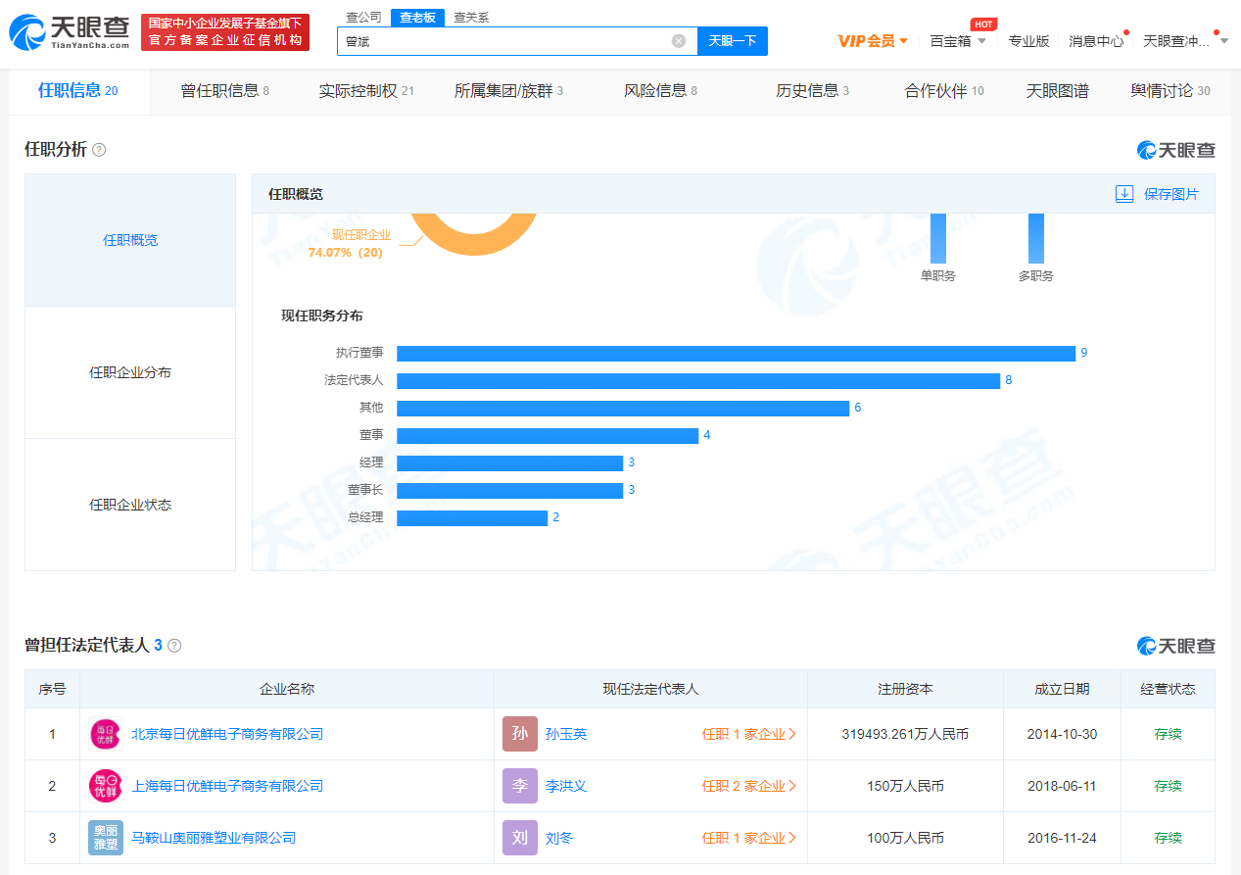Open 北京每日优鲜电子商务有限公司 link
This screenshot has width=1241, height=875.
pyautogui.click(x=227, y=734)
